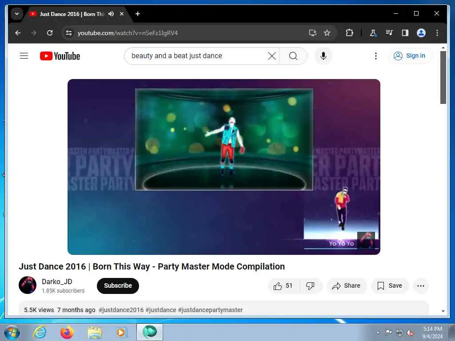This screenshot has height=341, width=455.
Task: Run the search with the magnifier button
Action: (x=293, y=56)
